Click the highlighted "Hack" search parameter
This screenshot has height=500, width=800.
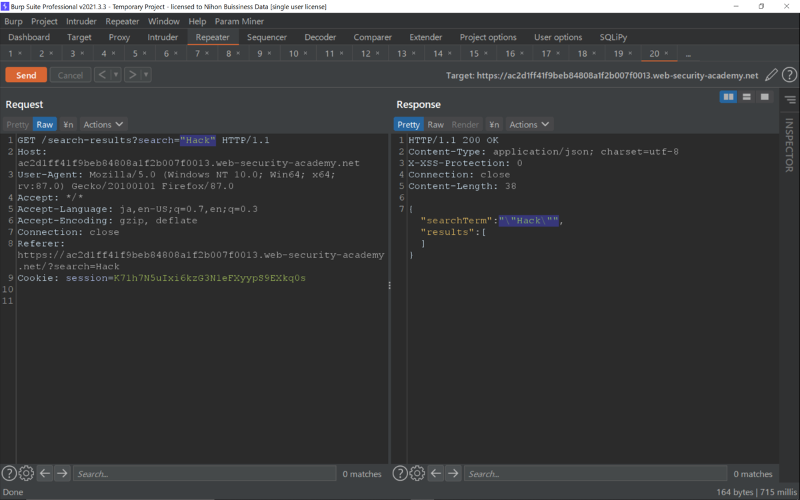click(198, 141)
